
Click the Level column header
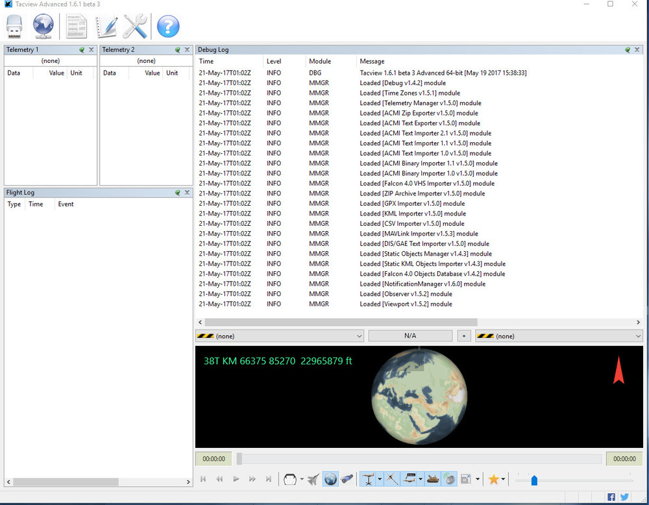(274, 61)
